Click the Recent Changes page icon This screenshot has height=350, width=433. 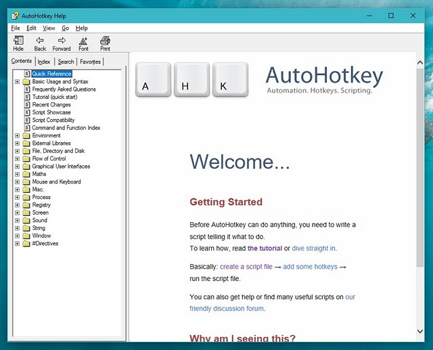tap(27, 105)
